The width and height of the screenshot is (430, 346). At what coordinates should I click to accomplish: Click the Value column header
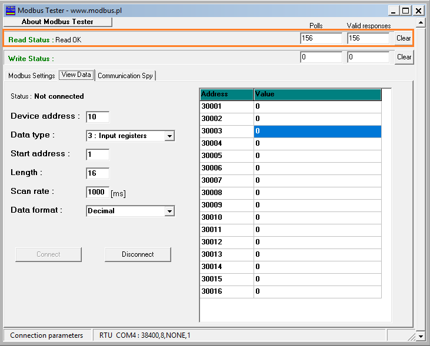(x=318, y=94)
